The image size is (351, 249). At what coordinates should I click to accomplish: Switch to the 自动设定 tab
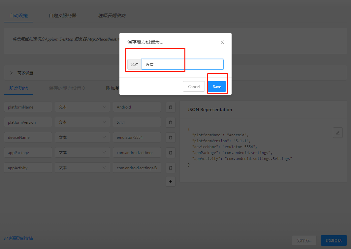18,16
